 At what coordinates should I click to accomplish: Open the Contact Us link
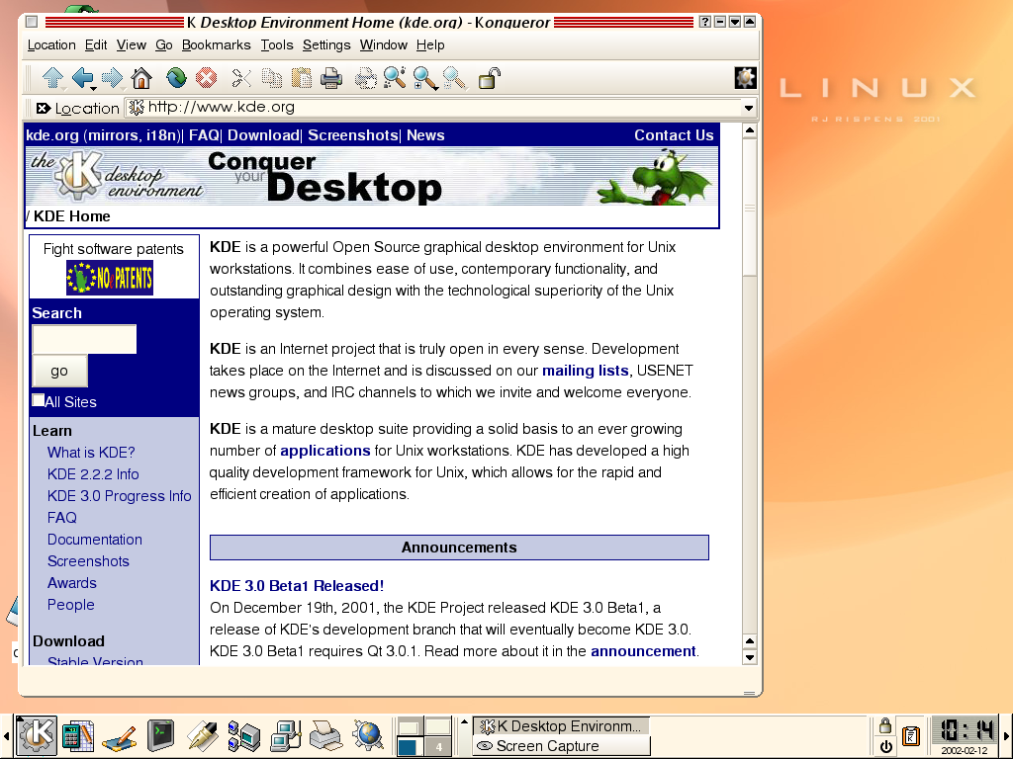pyautogui.click(x=674, y=135)
